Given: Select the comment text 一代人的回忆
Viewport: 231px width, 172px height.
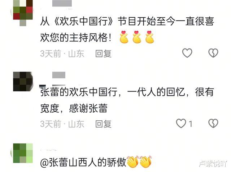Looking at the screenshot, I should coord(156,92).
